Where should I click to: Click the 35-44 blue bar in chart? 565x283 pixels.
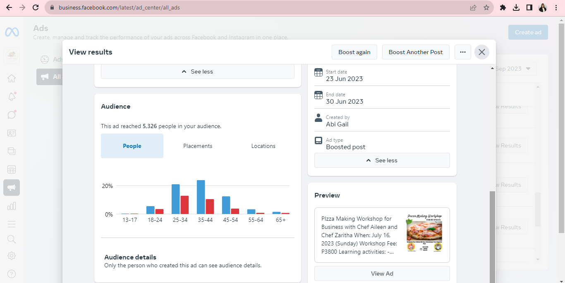coord(201,197)
